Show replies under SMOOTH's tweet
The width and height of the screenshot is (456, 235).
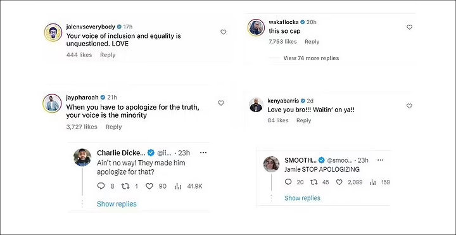click(302, 198)
